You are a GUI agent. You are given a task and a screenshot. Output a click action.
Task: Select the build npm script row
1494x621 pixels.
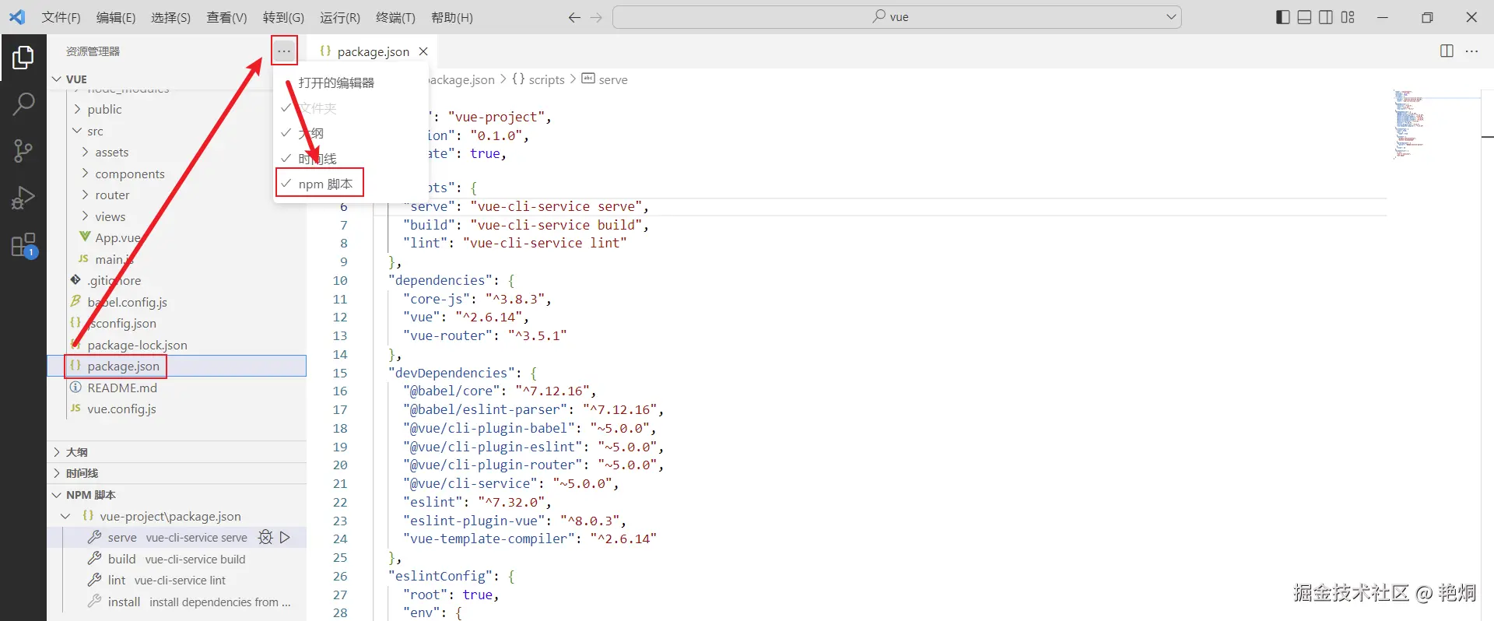tap(177, 559)
